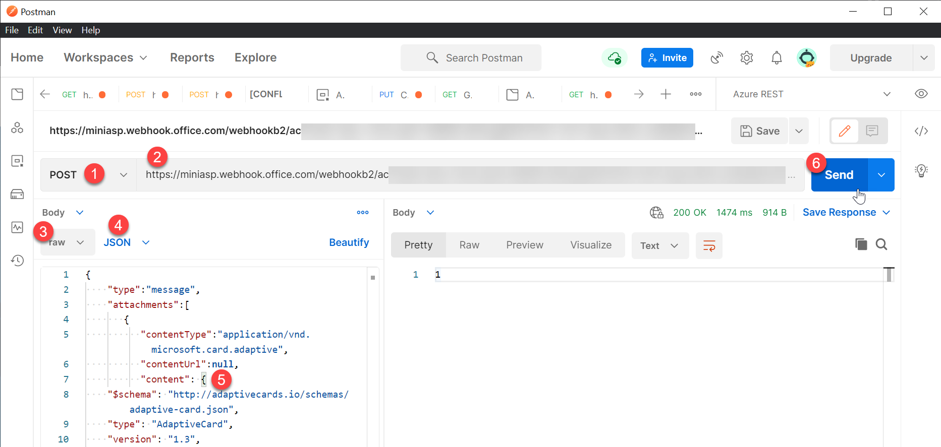Open the response Text format dropdown

(x=660, y=245)
